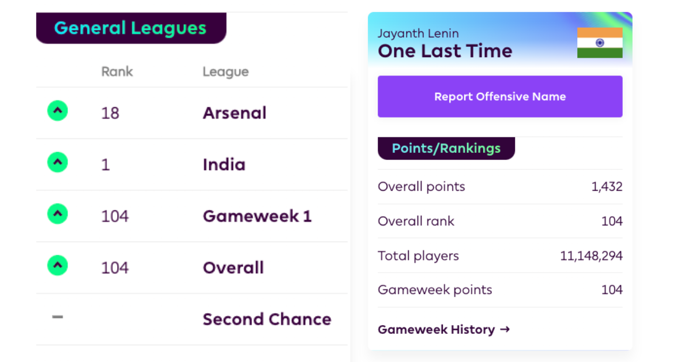Click the rank-rise indicator beside Overall league

click(x=57, y=266)
